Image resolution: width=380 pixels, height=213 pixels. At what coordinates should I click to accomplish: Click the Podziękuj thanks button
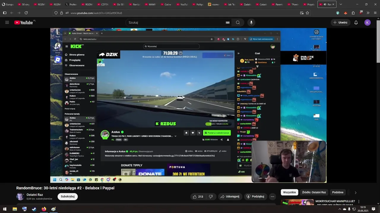255,196
